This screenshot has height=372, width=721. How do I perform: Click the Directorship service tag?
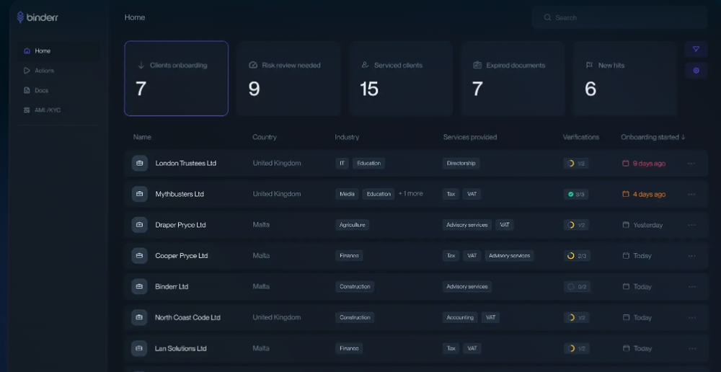[461, 163]
